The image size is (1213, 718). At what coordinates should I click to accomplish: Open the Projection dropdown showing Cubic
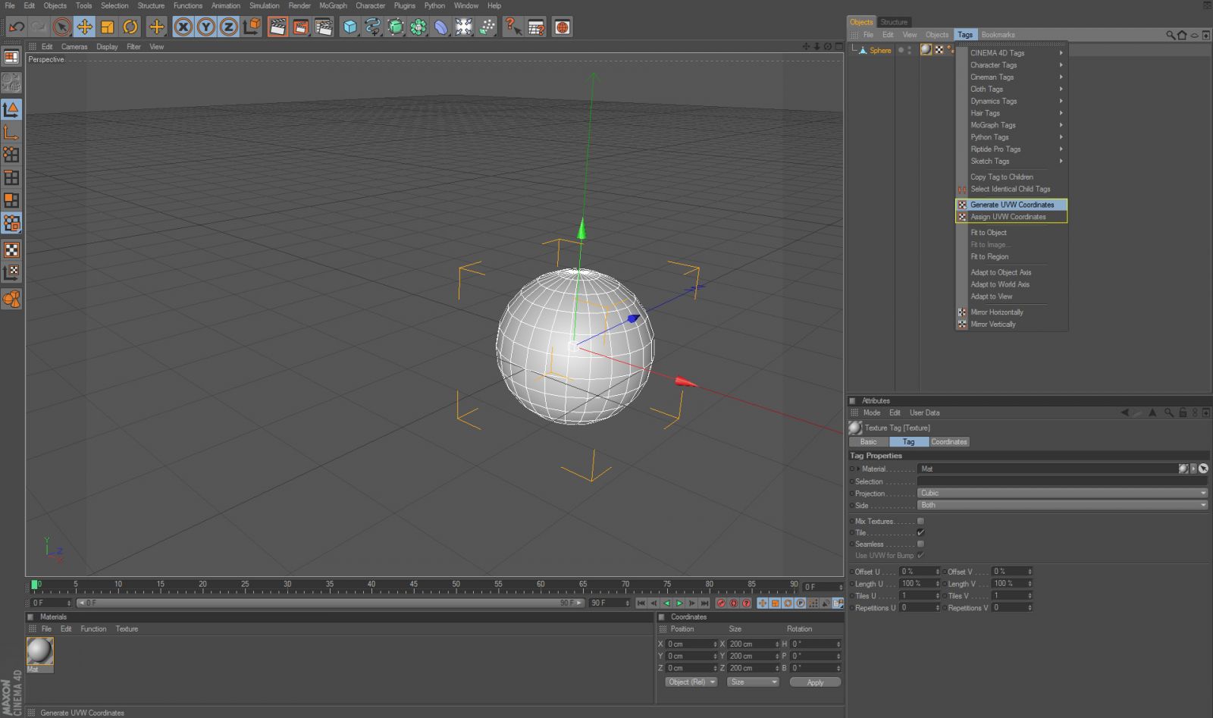[x=1061, y=493]
